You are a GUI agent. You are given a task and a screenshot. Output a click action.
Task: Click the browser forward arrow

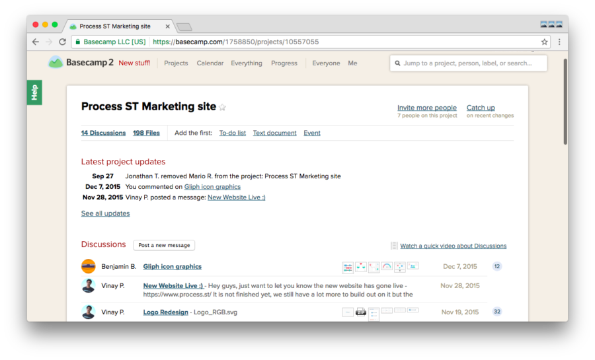(49, 42)
